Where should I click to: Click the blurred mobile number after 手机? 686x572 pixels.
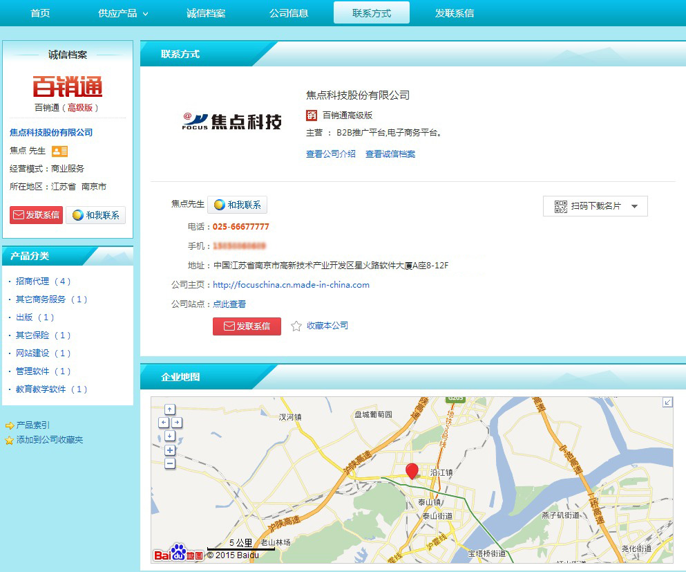[x=239, y=246]
